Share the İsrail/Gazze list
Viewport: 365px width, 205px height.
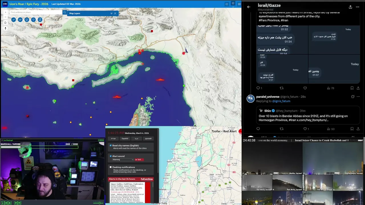pyautogui.click(x=350, y=7)
